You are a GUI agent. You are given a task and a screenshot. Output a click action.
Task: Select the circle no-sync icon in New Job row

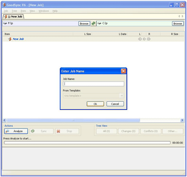pyautogui.click(x=144, y=39)
